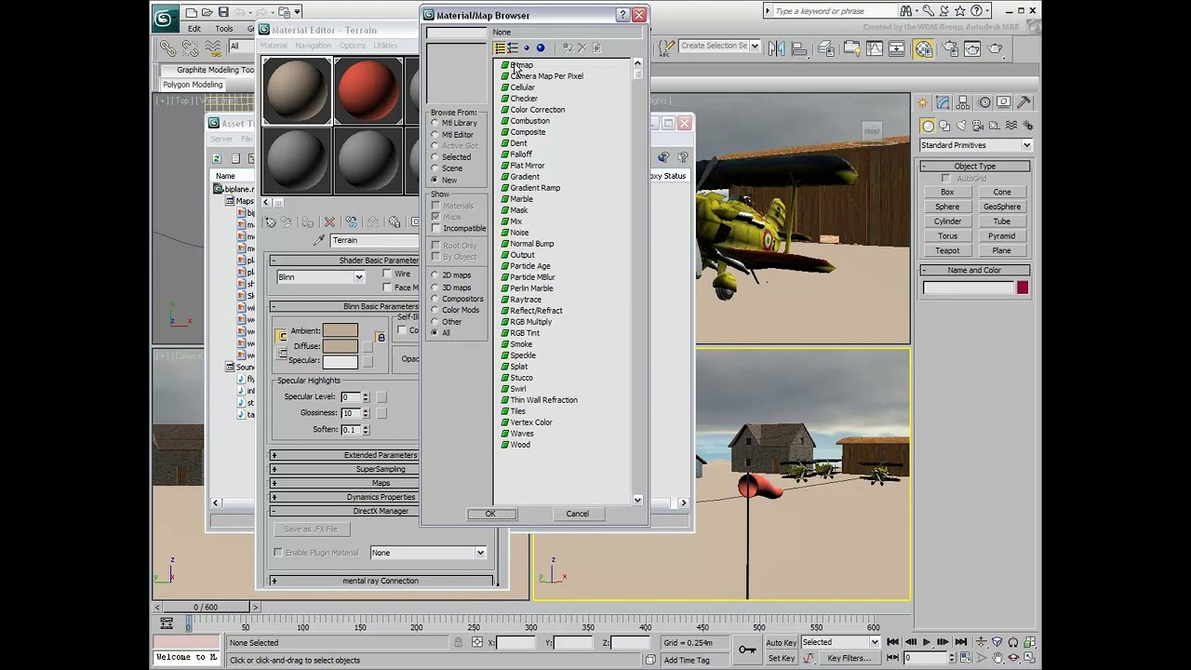Viewport: 1191px width, 670px height.
Task: Enable Plugin Material checkbox
Action: pos(278,553)
